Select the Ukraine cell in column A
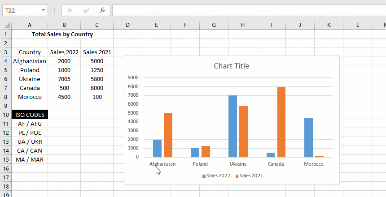 [30, 79]
